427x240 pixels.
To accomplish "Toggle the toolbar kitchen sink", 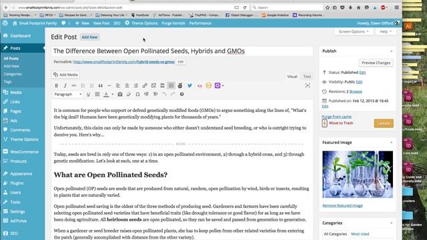I will click(171, 85).
